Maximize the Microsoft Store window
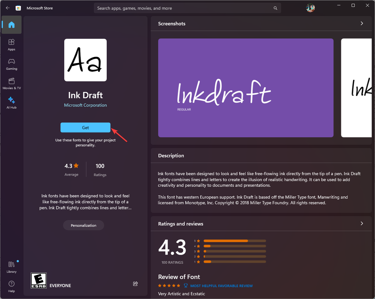 coord(353,5)
